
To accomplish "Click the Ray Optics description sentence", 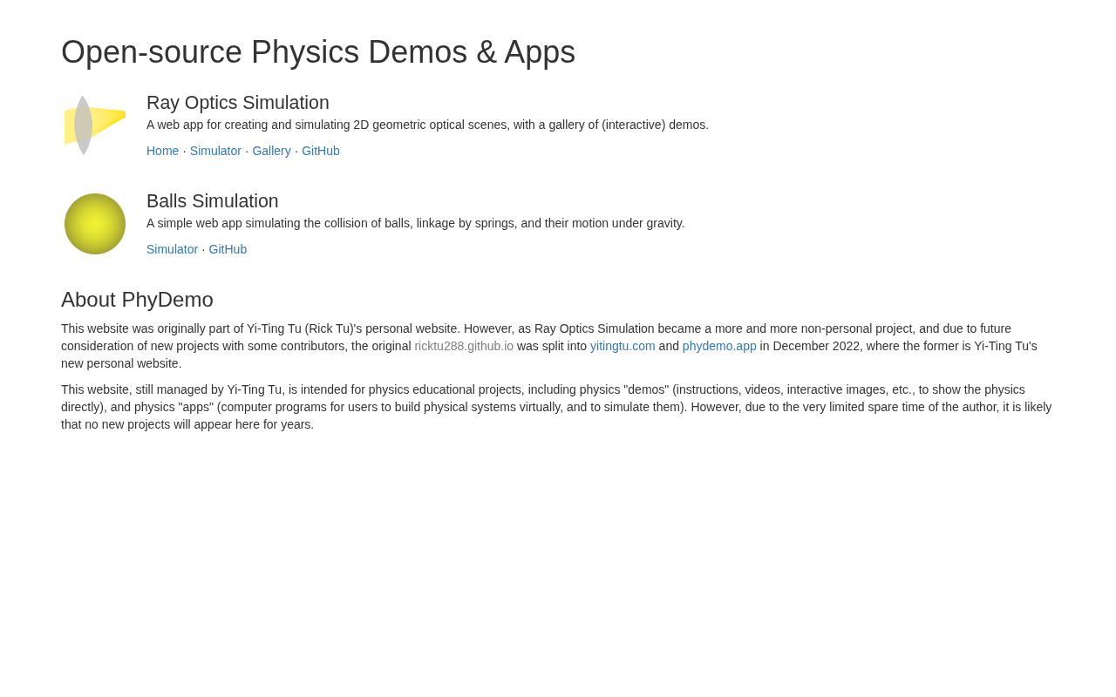I will point(427,125).
